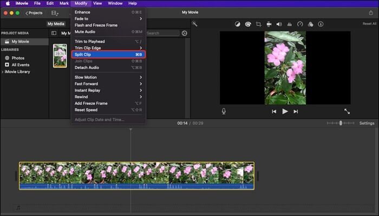379x216 pixels.
Task: Click the share export icon
Action: point(371,12)
